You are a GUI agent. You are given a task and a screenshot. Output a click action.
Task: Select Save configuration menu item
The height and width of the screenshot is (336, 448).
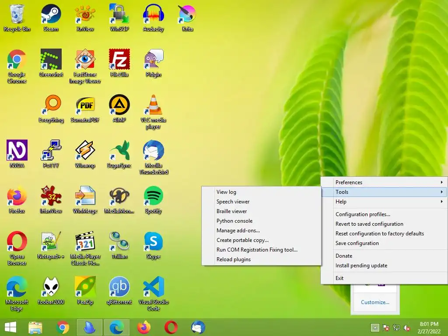(384, 243)
